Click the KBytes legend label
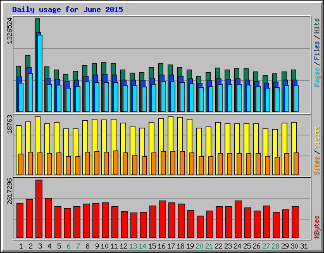324x253 pixels. pos(317,227)
